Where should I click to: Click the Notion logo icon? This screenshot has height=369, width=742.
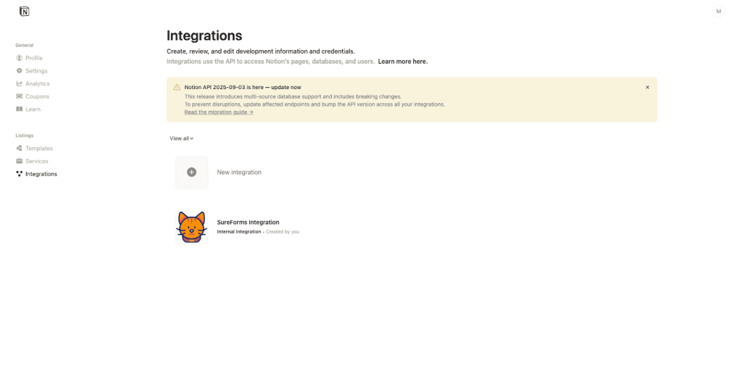click(x=25, y=12)
